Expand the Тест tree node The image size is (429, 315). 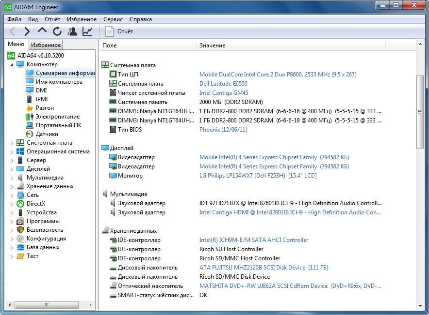pyautogui.click(x=12, y=256)
